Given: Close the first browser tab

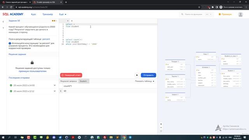Looking at the screenshot, I should point(30,2).
